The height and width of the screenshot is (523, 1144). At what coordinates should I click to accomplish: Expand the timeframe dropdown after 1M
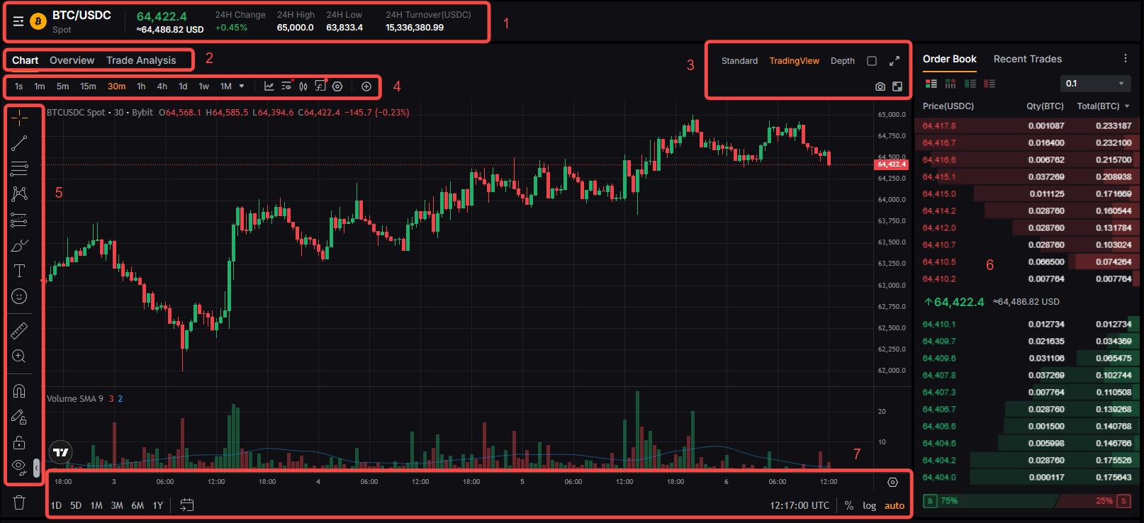pyautogui.click(x=242, y=86)
